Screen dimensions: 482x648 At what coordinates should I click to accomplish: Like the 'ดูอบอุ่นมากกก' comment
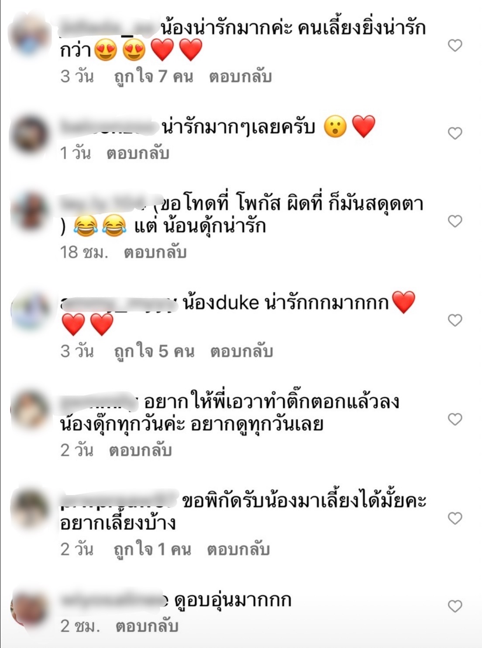pos(455,606)
